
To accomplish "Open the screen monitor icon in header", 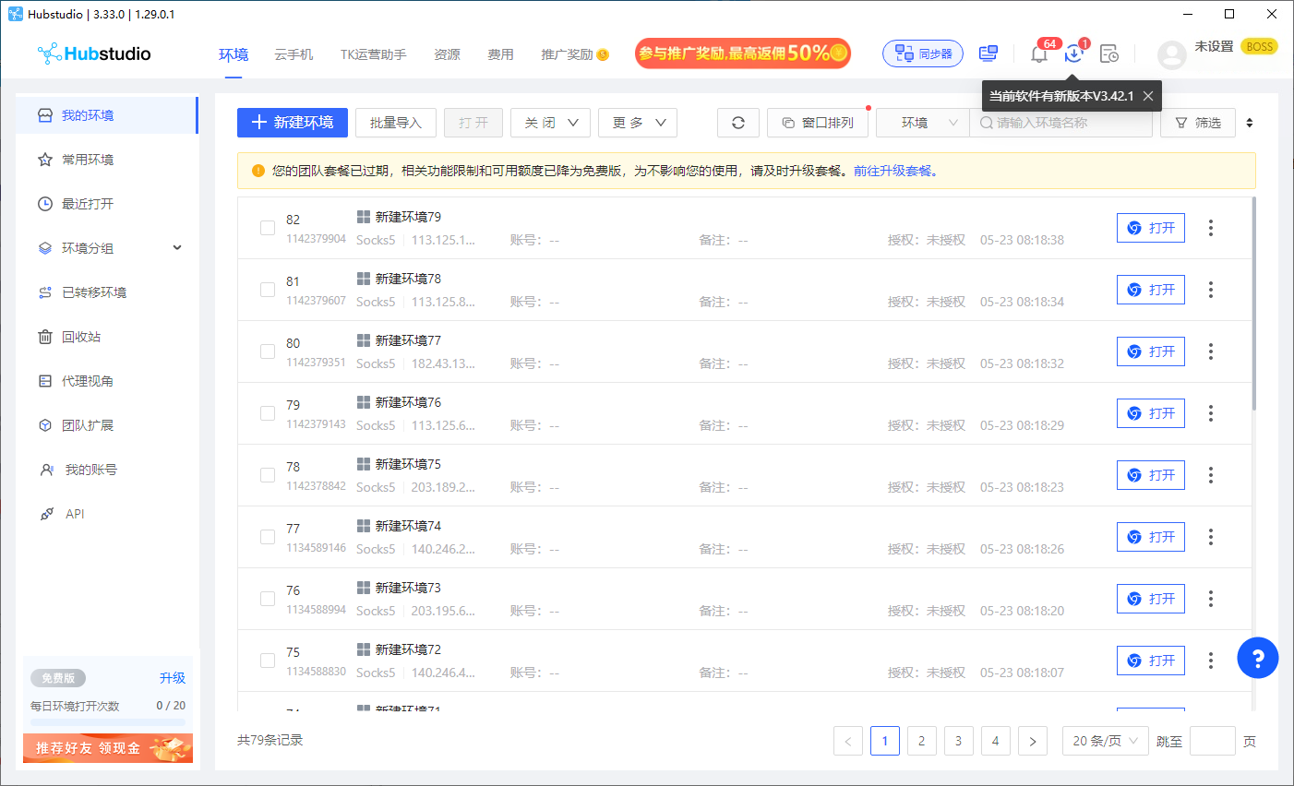I will [x=988, y=54].
